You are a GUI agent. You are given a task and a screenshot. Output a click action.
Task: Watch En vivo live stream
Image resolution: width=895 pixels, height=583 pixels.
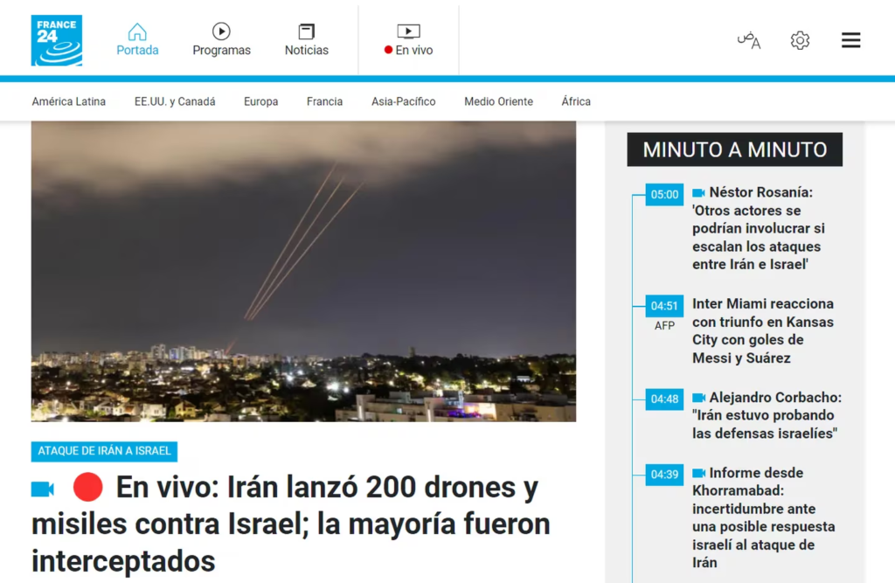[x=408, y=40]
